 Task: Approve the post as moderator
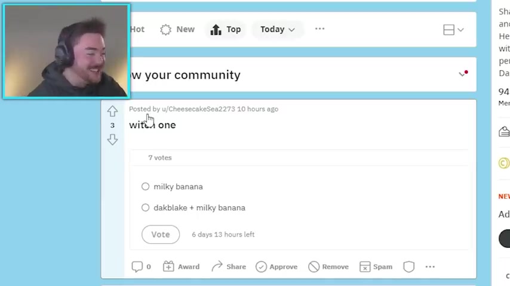click(276, 266)
